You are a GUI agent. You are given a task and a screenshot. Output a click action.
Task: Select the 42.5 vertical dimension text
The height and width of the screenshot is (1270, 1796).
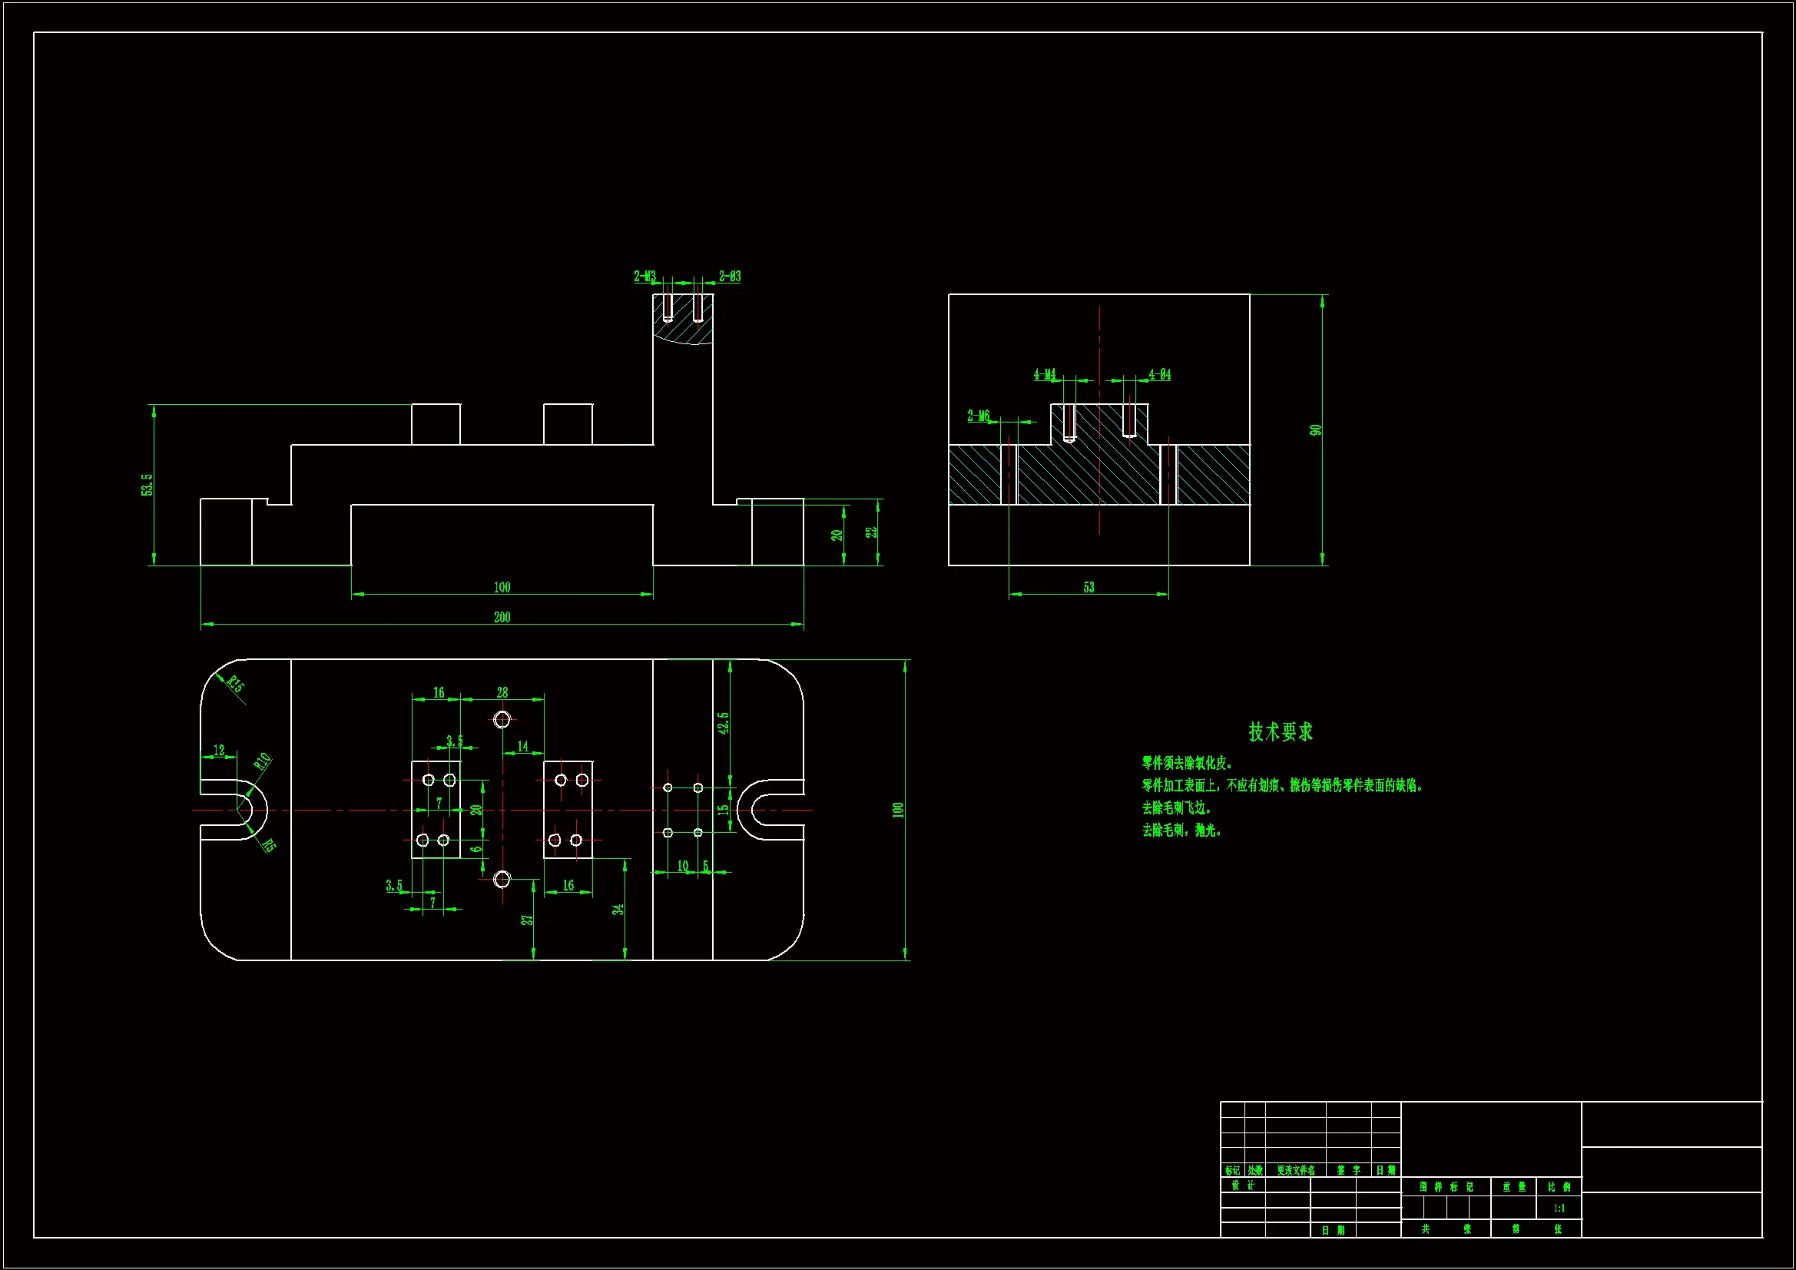[724, 723]
